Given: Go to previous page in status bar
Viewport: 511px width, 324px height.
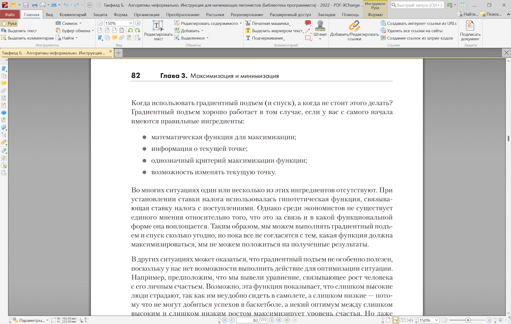Looking at the screenshot, I should 232,320.
